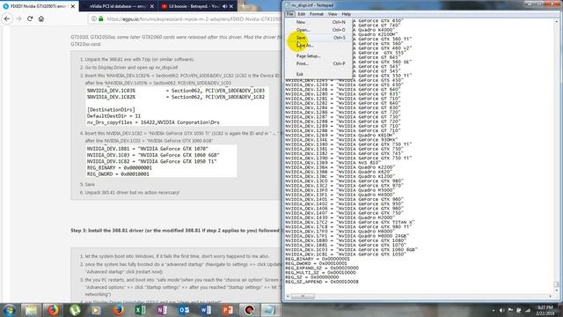Open uTorrent from the taskbar
This screenshot has width=563, height=317.
click(x=75, y=310)
